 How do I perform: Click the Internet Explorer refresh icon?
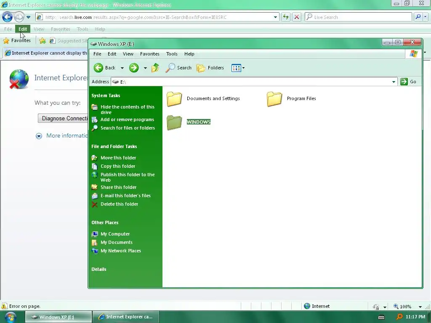click(x=286, y=17)
